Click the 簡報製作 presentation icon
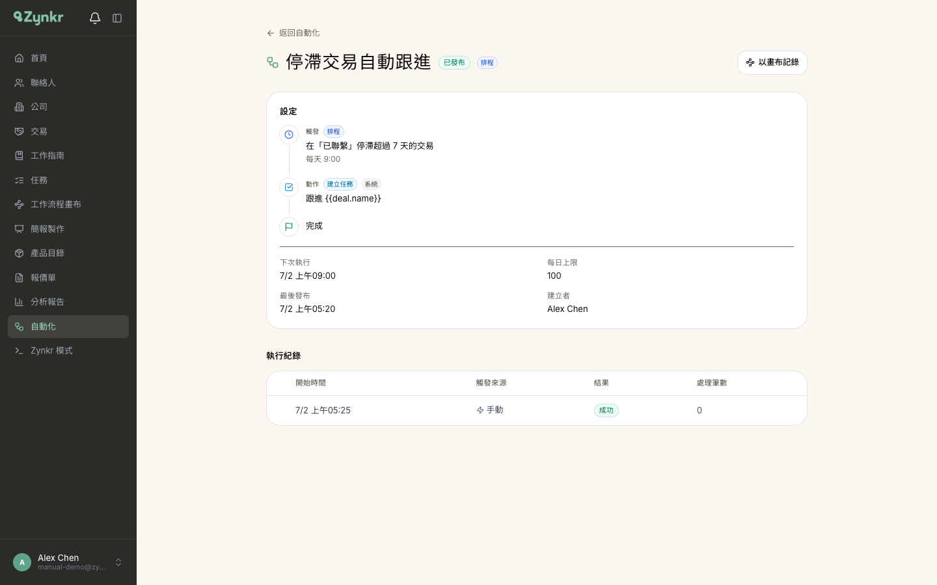 tap(20, 229)
